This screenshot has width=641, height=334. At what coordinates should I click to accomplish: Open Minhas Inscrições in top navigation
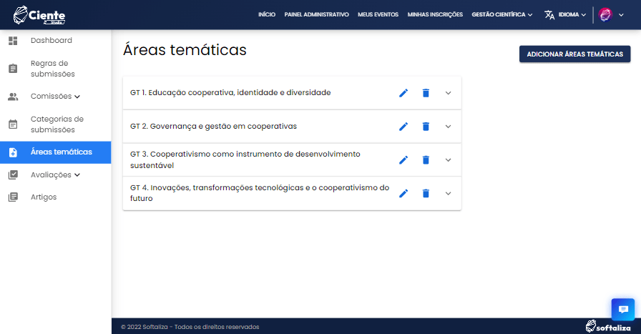(435, 15)
